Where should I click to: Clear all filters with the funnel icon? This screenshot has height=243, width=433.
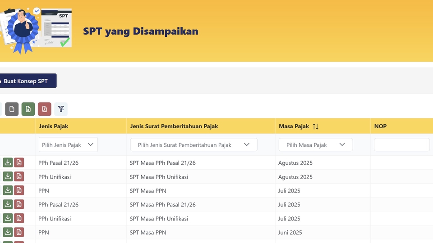tap(61, 109)
